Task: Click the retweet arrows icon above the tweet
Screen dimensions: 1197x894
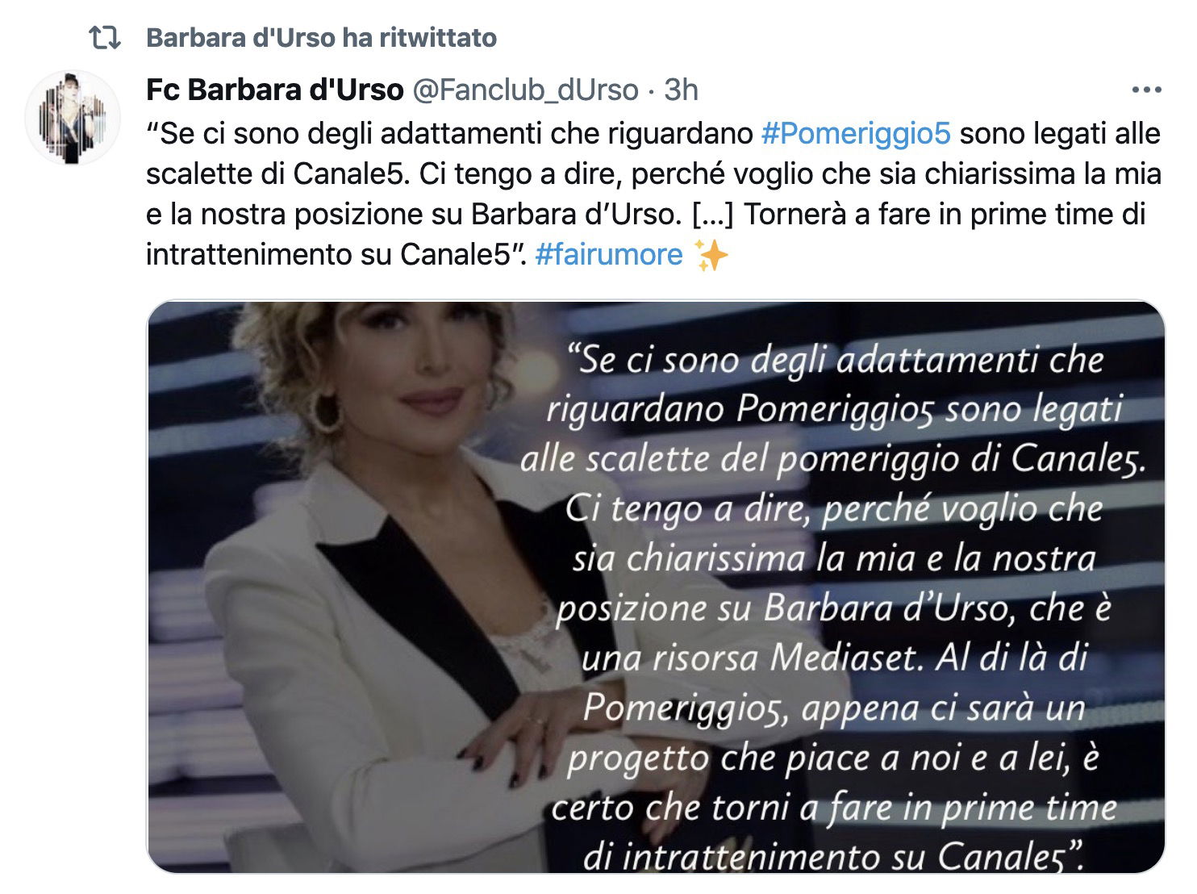Action: (104, 38)
